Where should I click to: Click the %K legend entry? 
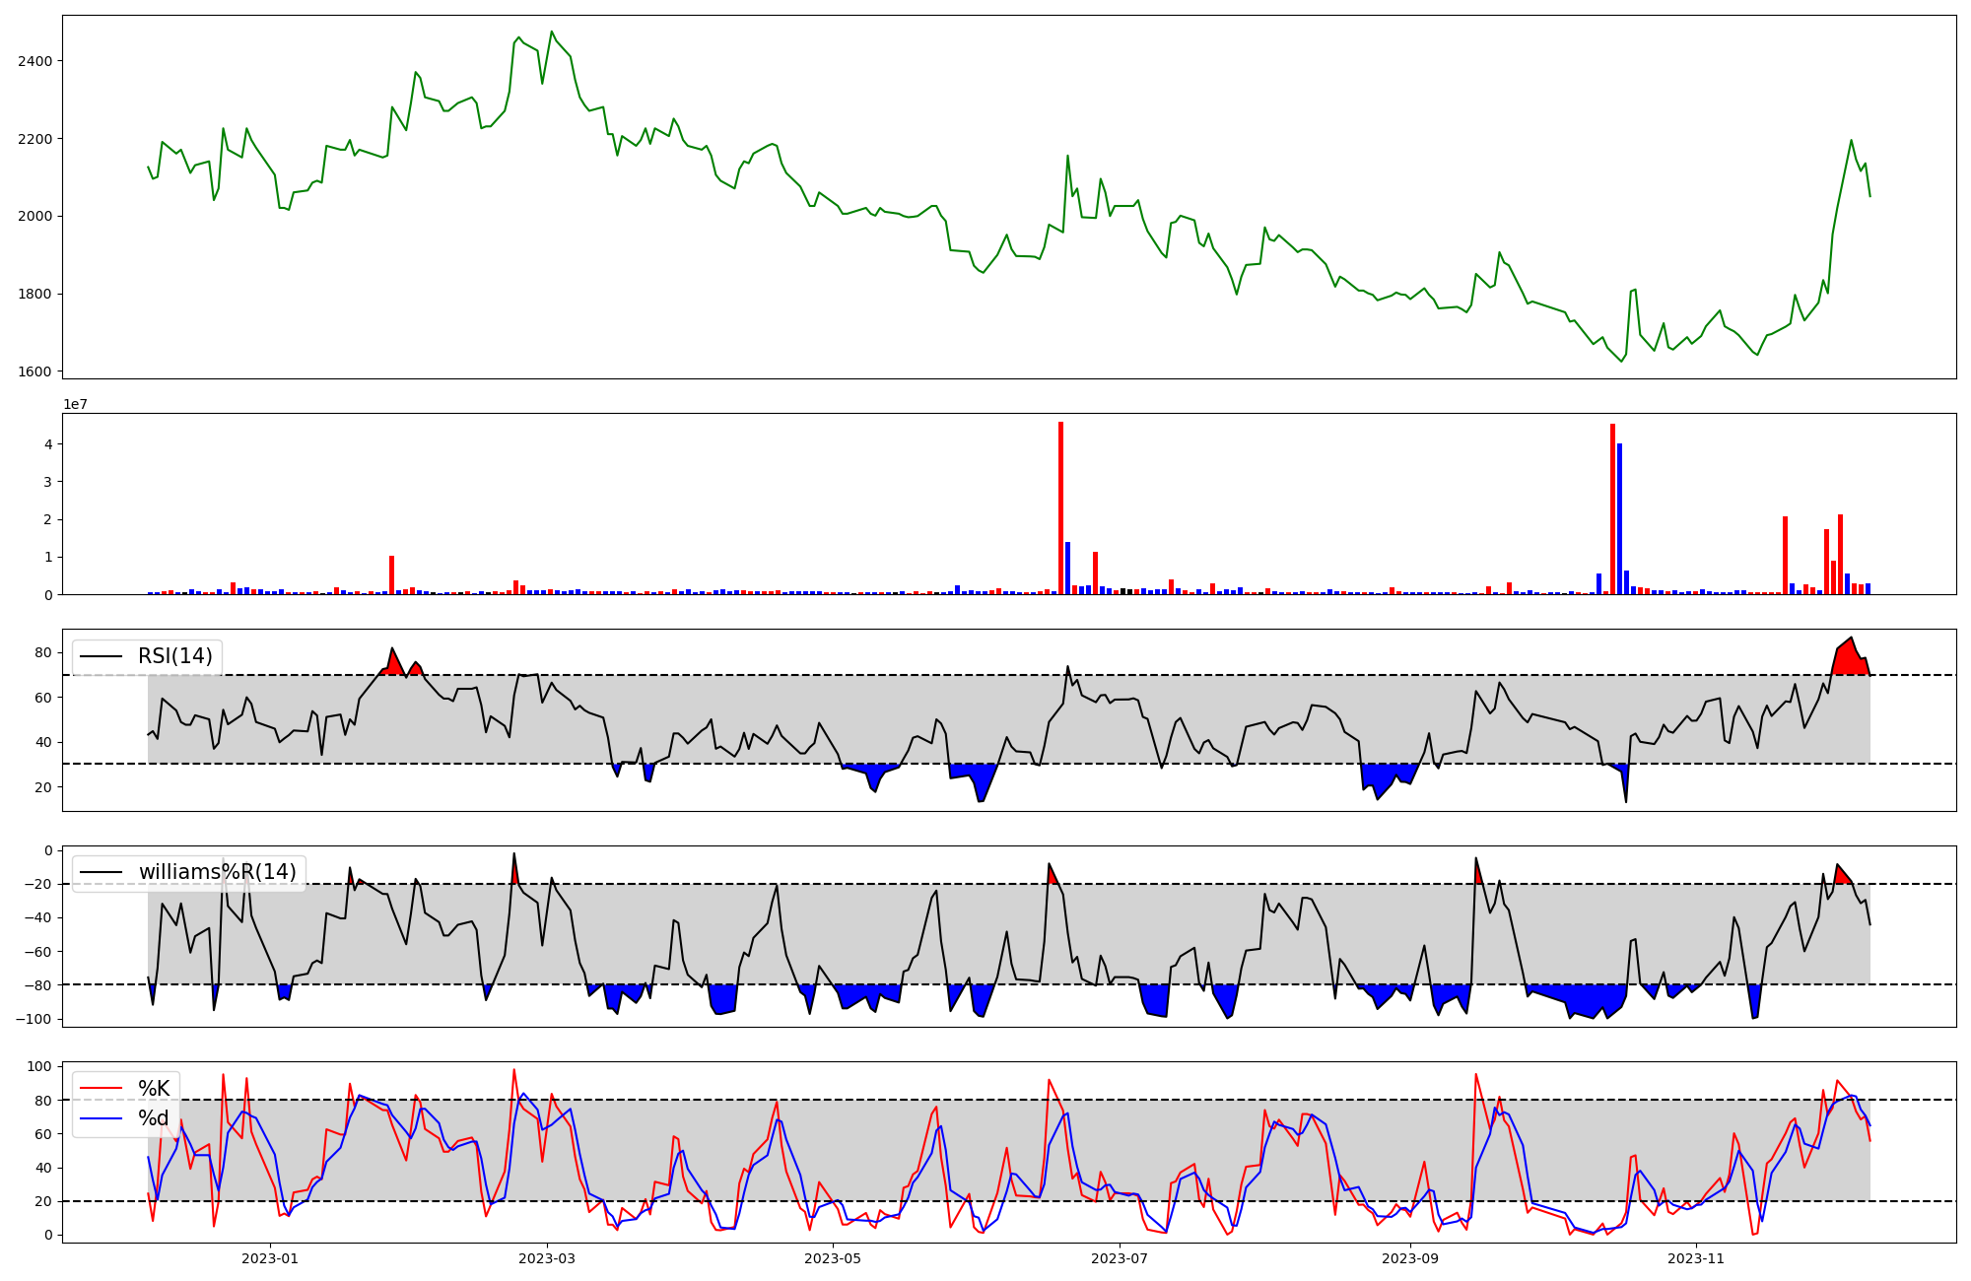coord(154,1089)
